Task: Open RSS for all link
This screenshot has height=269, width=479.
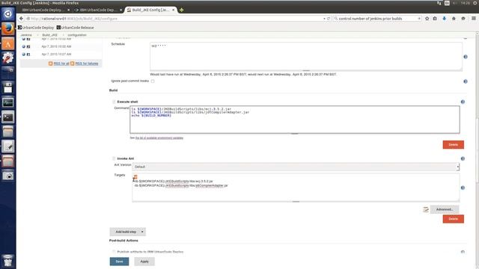Action: (x=61, y=64)
